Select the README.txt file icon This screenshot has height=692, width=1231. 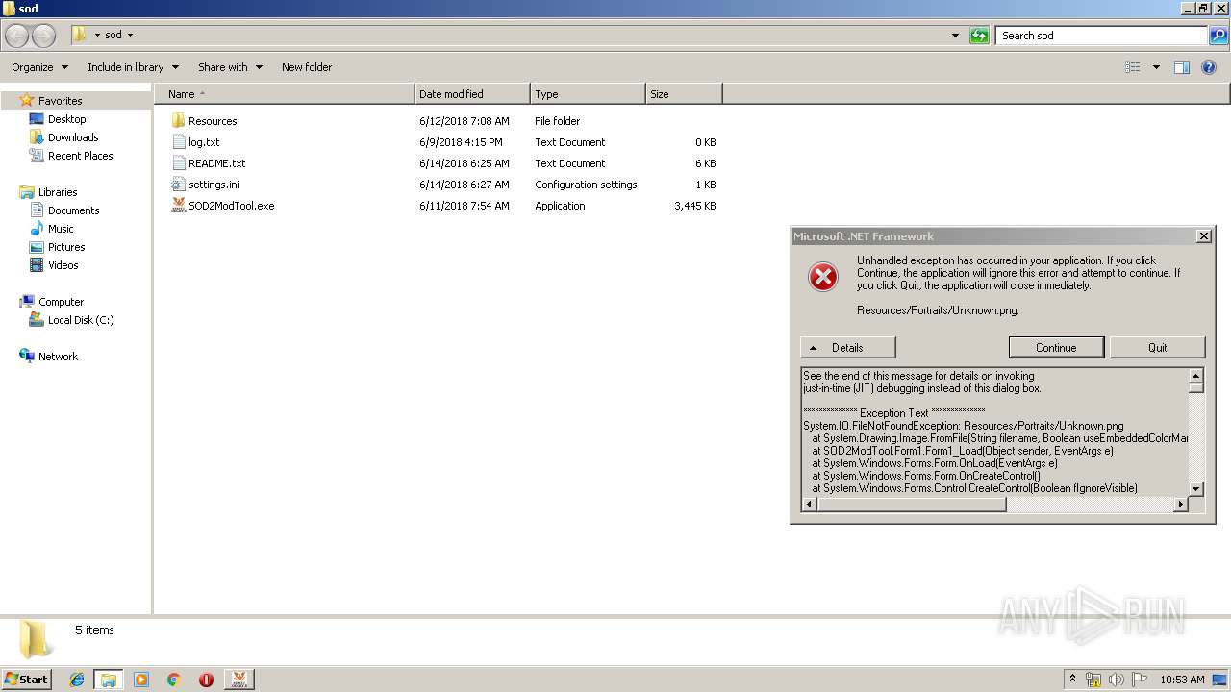178,163
